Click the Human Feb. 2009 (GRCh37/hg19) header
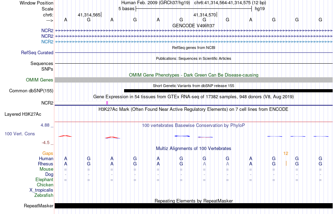Screen dimensions: 333x214 click(x=156, y=3)
